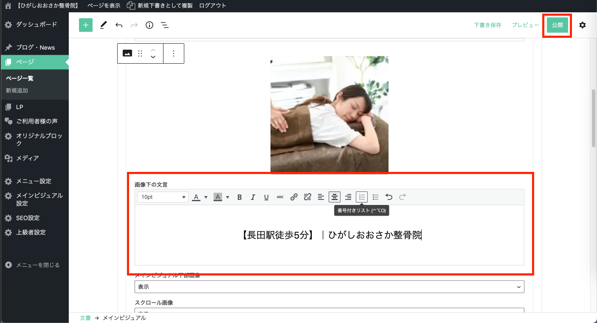The image size is (597, 323).
Task: Open the 表示 select dropdown
Action: 329,286
